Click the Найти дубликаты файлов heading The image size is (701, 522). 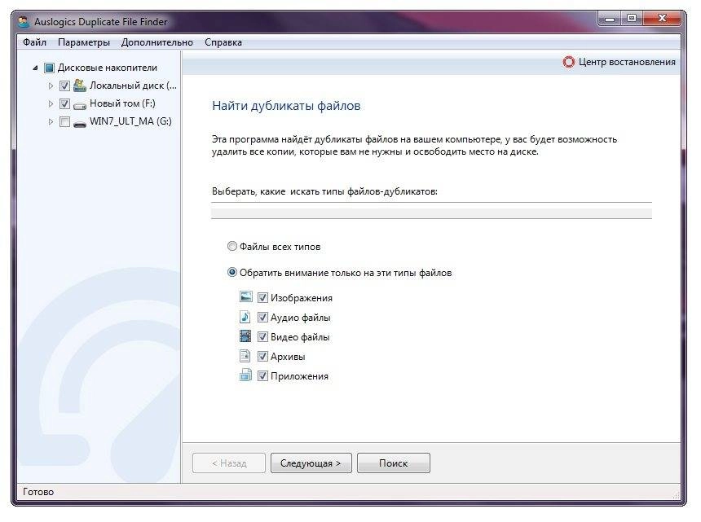(286, 106)
